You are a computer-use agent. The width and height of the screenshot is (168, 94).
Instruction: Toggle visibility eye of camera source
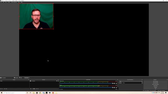tap(57, 81)
